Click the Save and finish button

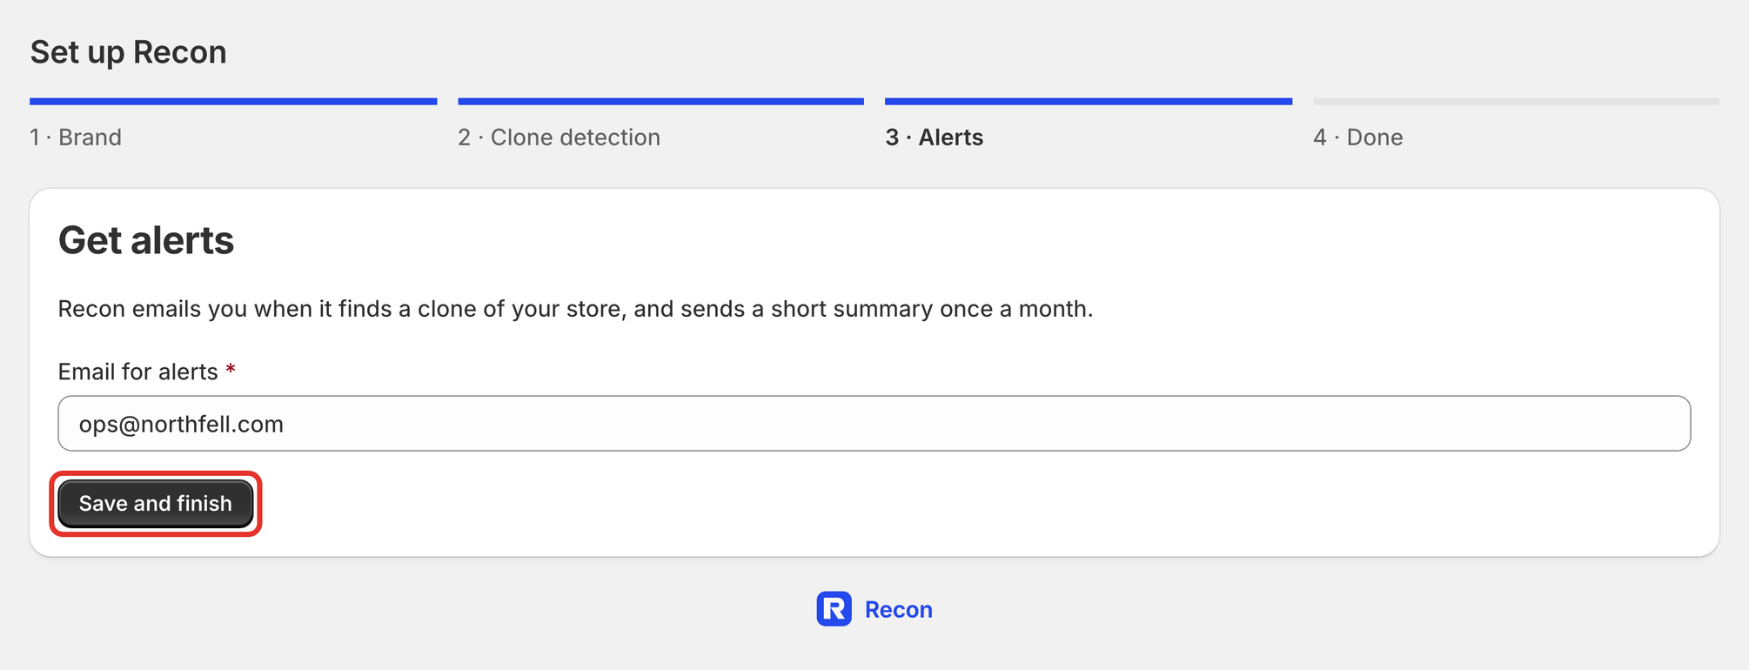click(156, 504)
